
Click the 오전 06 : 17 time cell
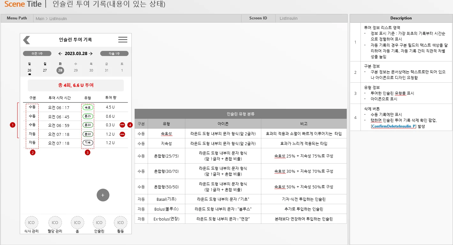tap(59, 108)
